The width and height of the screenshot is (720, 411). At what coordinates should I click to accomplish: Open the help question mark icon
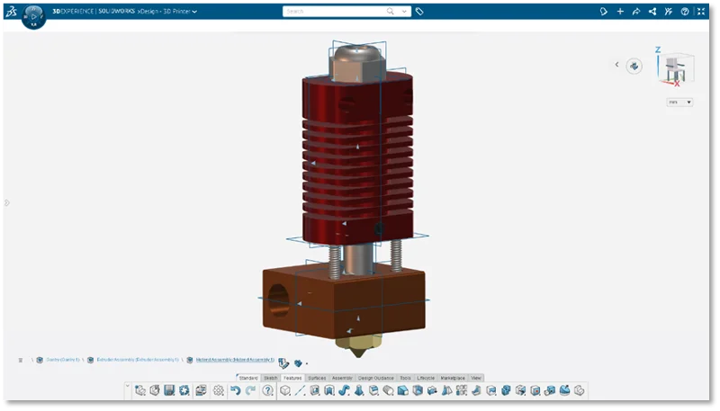click(x=686, y=12)
